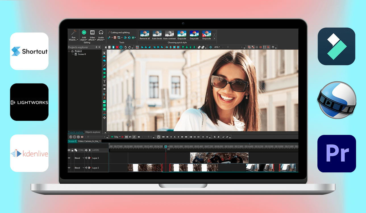Click the scissors Cut icon
This screenshot has height=213, width=366.
pyautogui.click(x=106, y=47)
